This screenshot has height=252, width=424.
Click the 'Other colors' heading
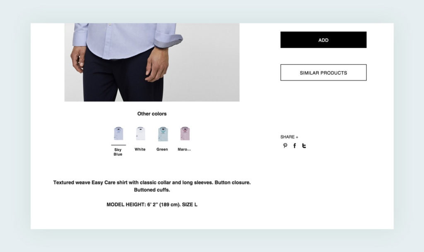[152, 114]
